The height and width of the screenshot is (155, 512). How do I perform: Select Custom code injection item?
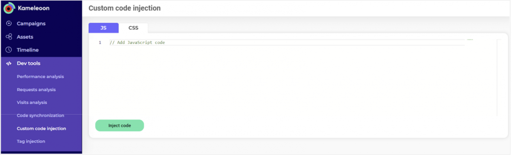[41, 128]
